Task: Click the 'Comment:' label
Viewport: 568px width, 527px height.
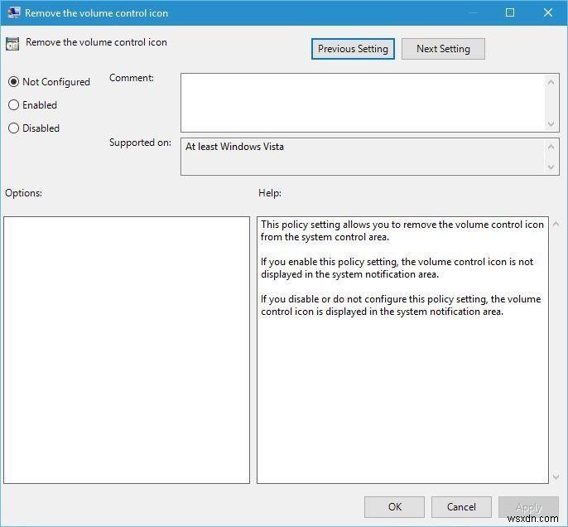Action: click(132, 78)
